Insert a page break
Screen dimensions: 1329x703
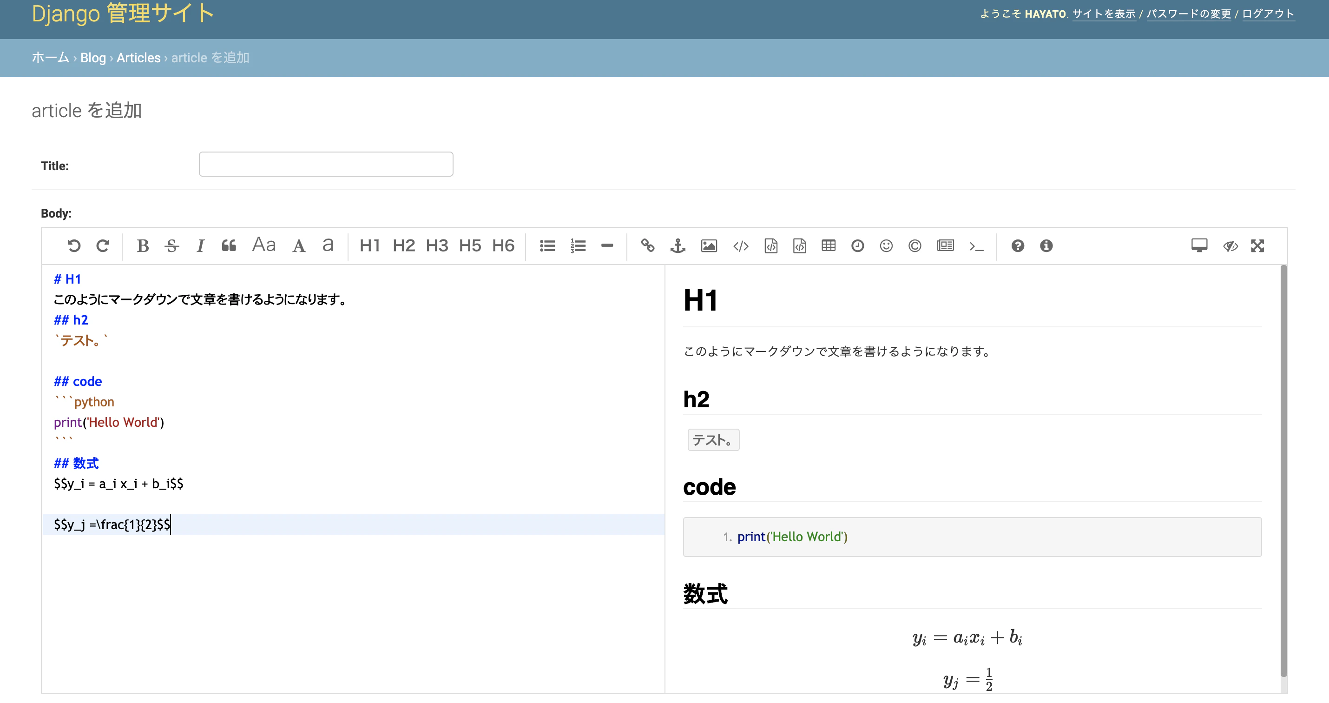pos(945,245)
